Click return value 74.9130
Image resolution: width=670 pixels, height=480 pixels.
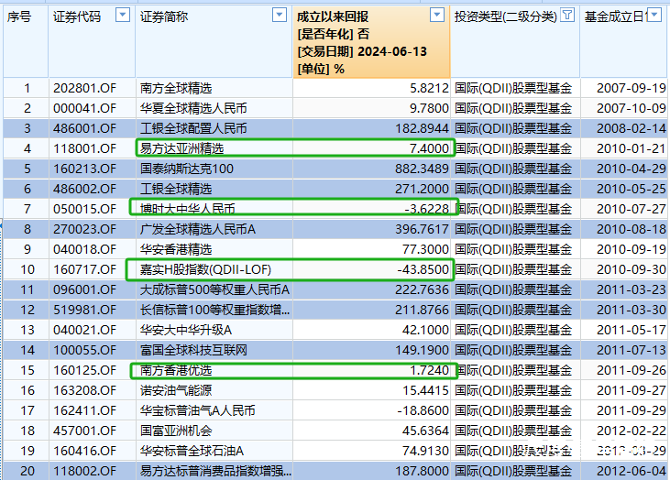coord(425,451)
